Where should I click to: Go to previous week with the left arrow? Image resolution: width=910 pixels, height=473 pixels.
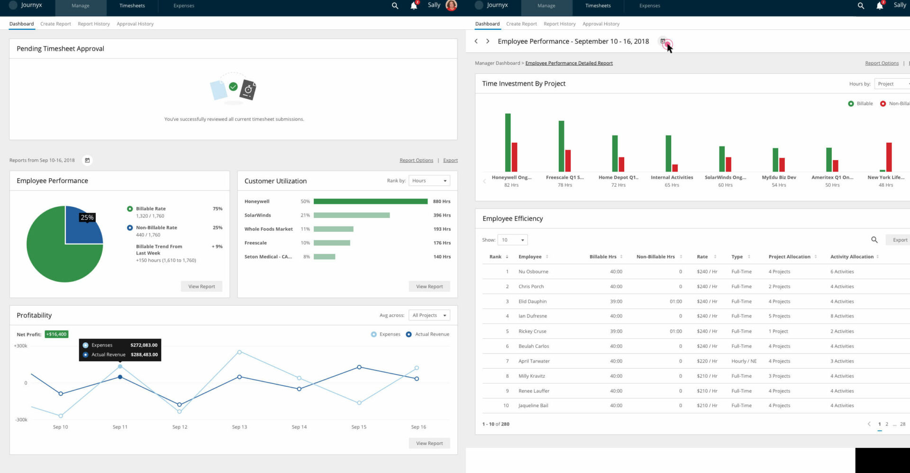coord(476,41)
